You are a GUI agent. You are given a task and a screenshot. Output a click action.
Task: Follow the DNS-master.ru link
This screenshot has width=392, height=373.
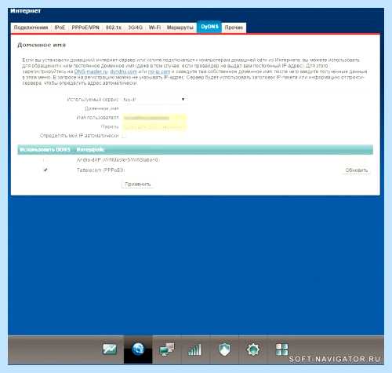[x=91, y=71]
